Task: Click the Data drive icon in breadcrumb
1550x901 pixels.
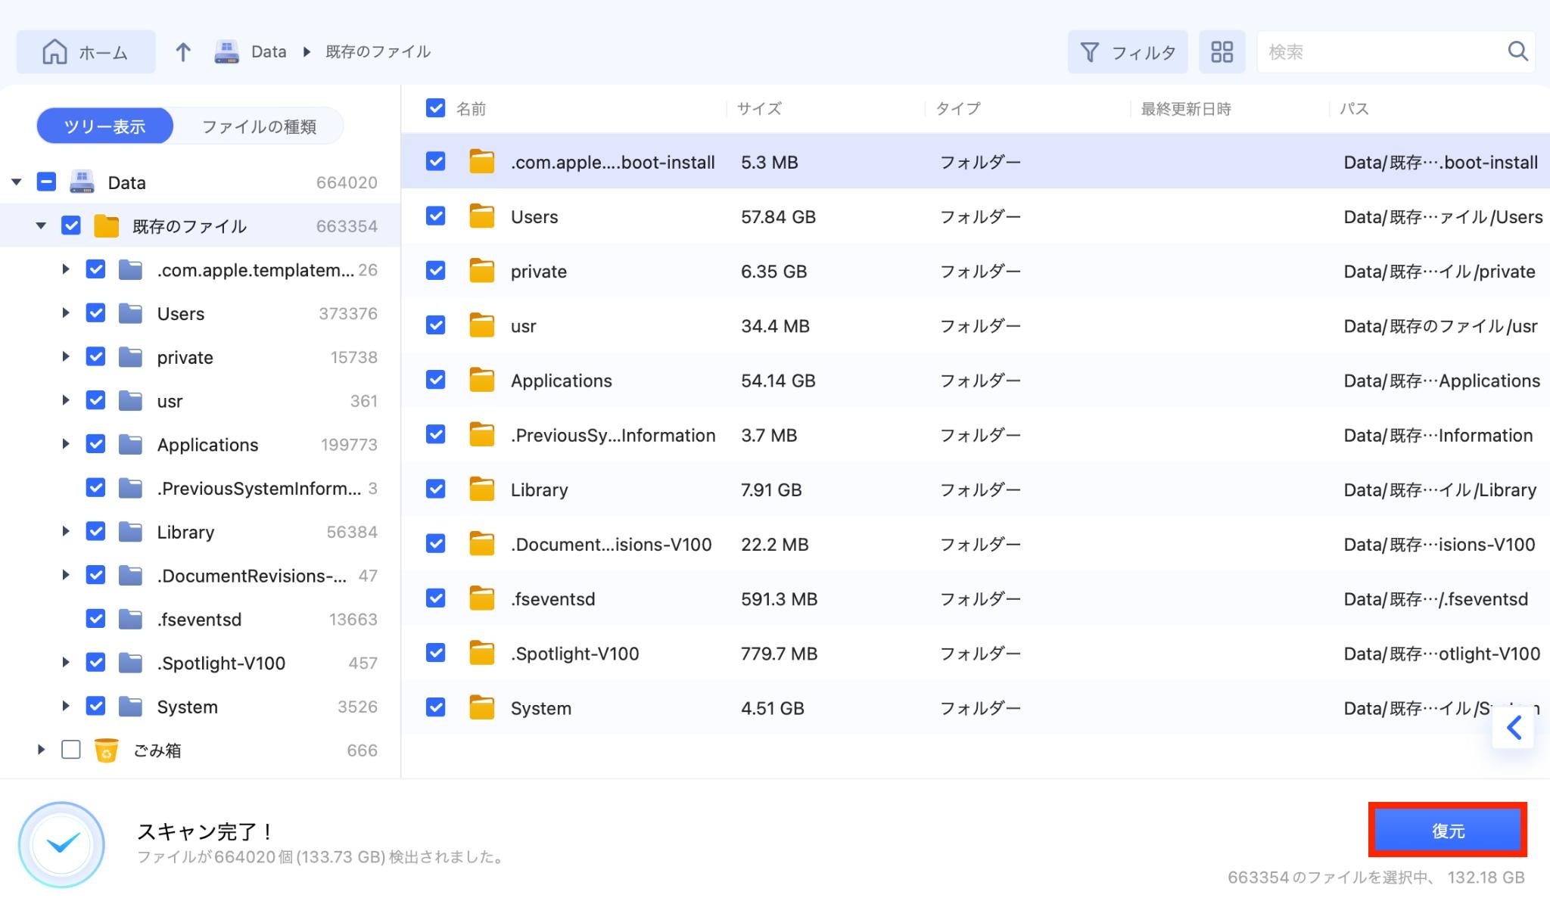Action: tap(226, 51)
